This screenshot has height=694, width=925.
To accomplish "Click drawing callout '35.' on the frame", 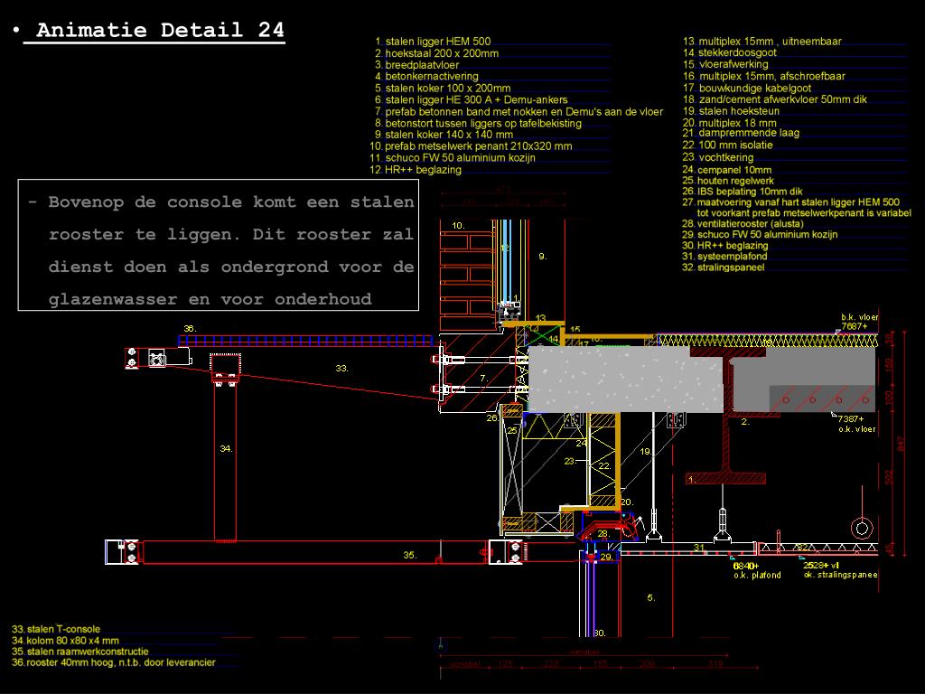I will pyautogui.click(x=410, y=556).
